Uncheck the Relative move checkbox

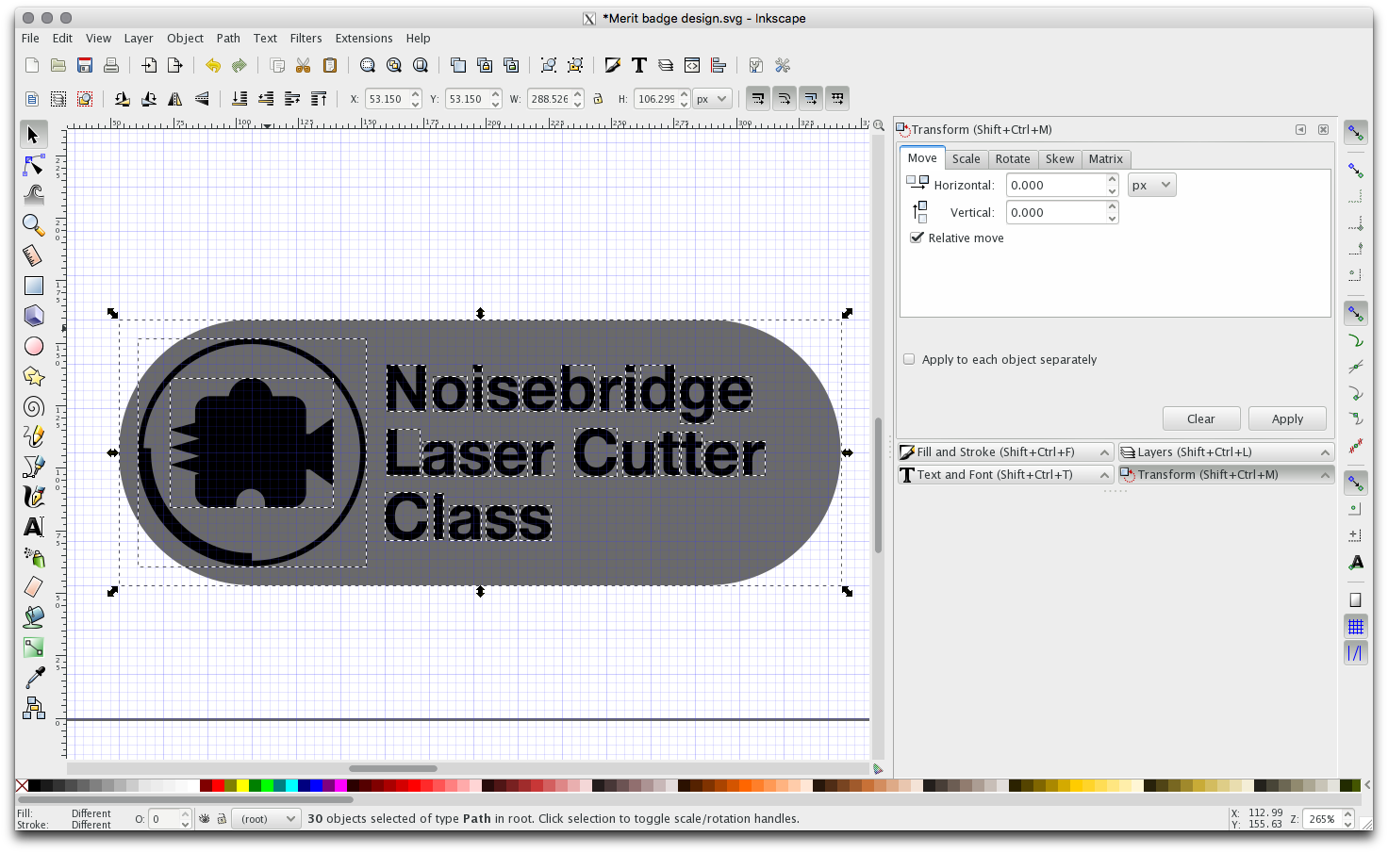pyautogui.click(x=917, y=238)
